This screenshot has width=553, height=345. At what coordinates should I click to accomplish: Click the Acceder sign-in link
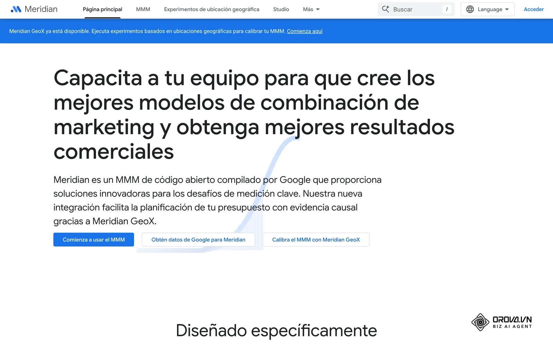pos(534,9)
